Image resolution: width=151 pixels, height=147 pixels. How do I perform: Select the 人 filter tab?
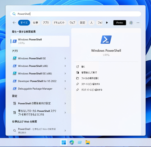(91, 23)
